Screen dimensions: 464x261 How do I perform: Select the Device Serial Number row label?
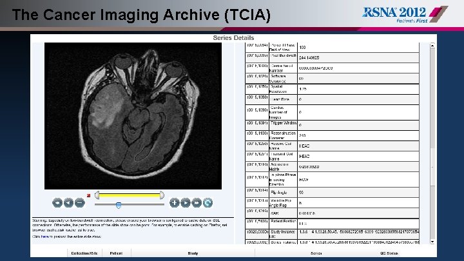click(281, 68)
